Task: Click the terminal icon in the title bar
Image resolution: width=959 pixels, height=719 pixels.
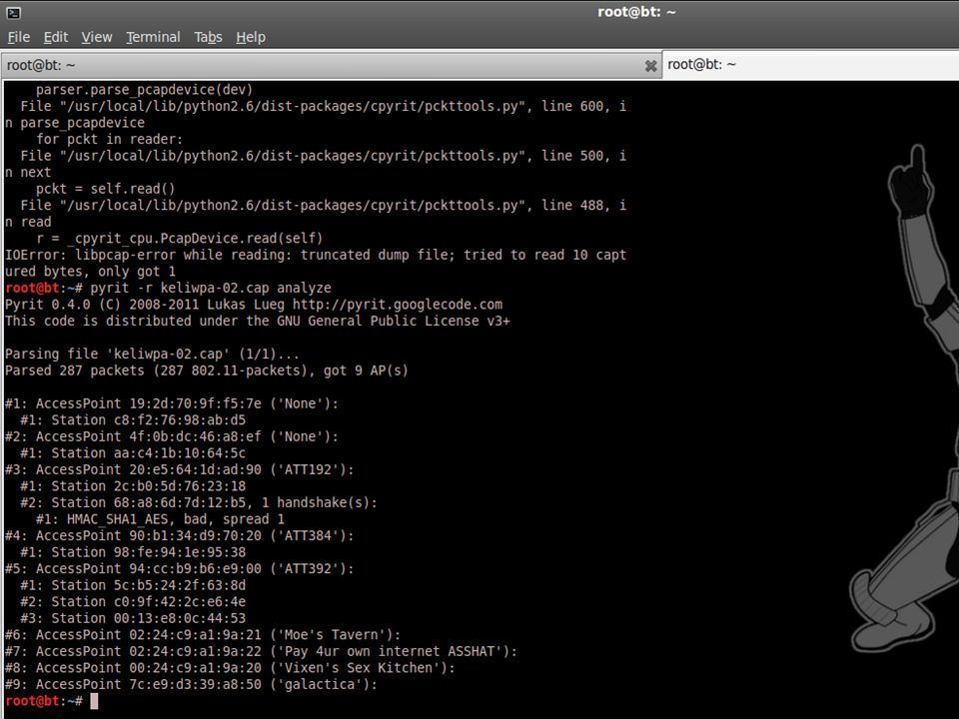Action: click(x=13, y=12)
